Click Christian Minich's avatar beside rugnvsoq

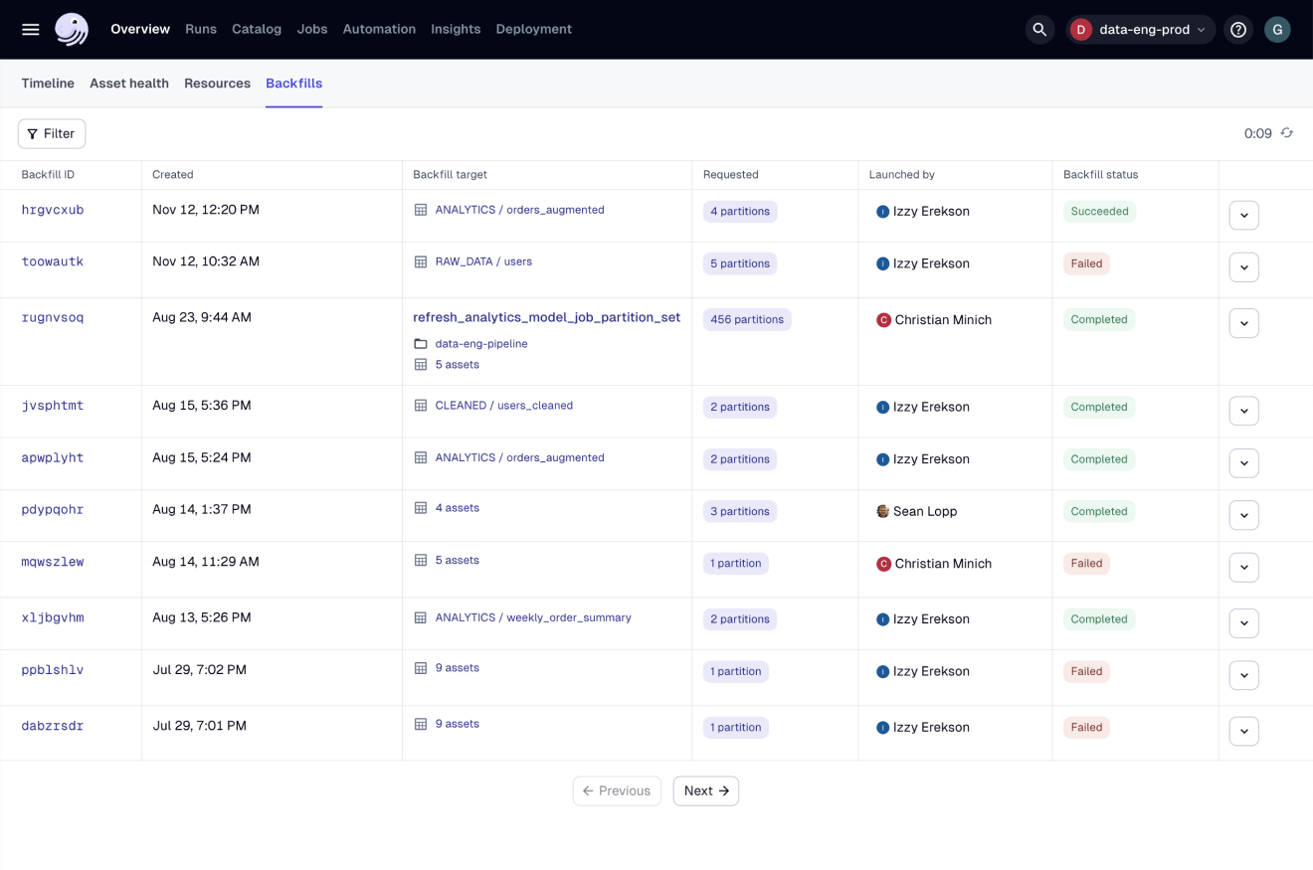[x=883, y=319]
